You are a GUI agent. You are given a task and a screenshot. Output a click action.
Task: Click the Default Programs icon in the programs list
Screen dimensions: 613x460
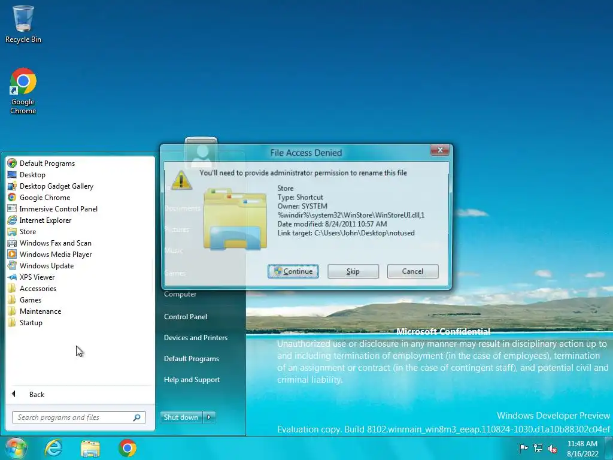tap(12, 163)
